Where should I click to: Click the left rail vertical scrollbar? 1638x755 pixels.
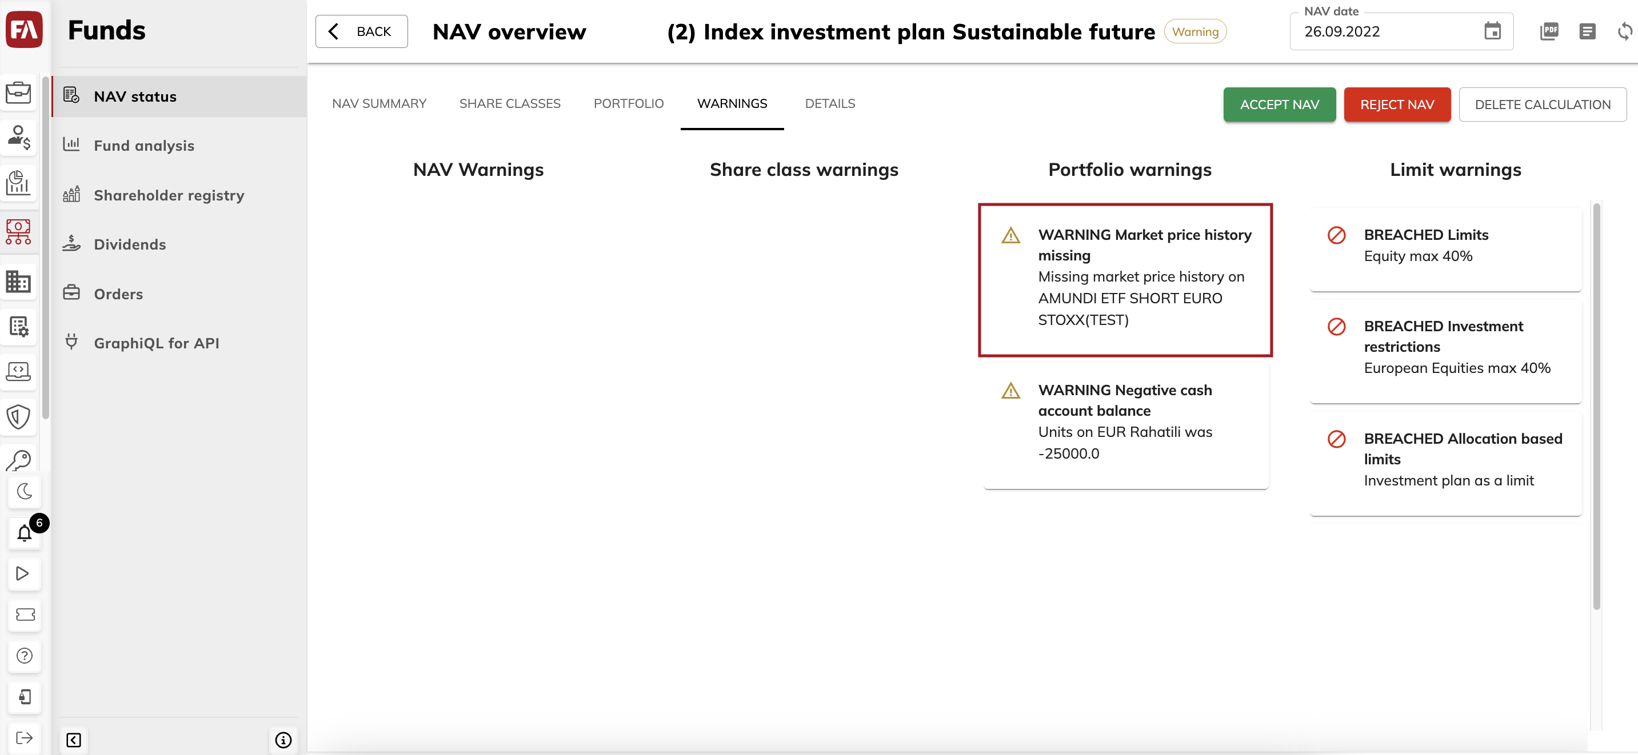(45, 248)
